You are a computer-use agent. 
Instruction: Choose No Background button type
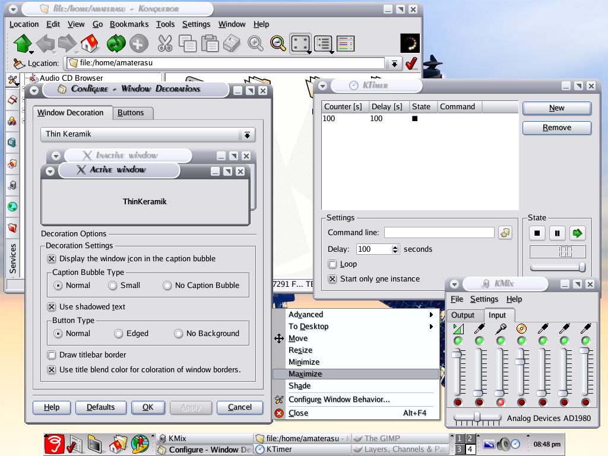[x=178, y=334]
